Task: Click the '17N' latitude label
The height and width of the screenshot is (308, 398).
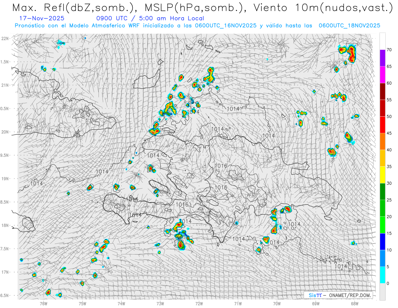Action: point(5,272)
